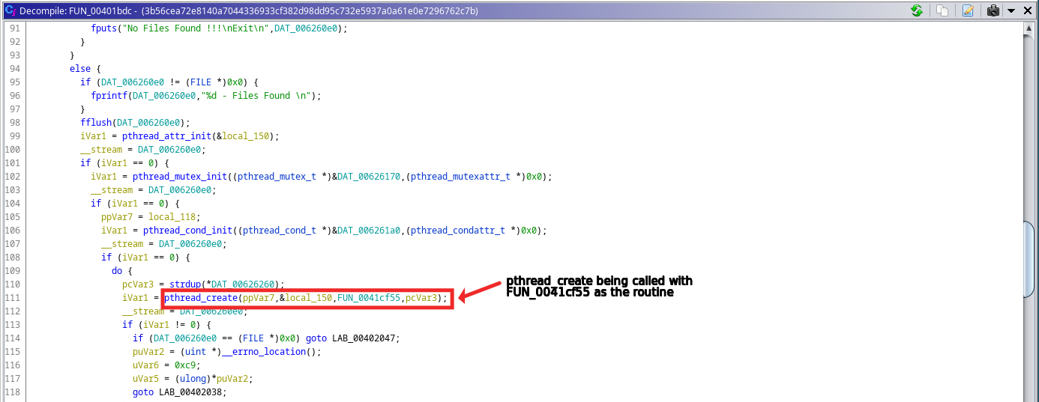Click DAT_00626170 mutex address
The height and width of the screenshot is (402, 1039).
point(368,177)
